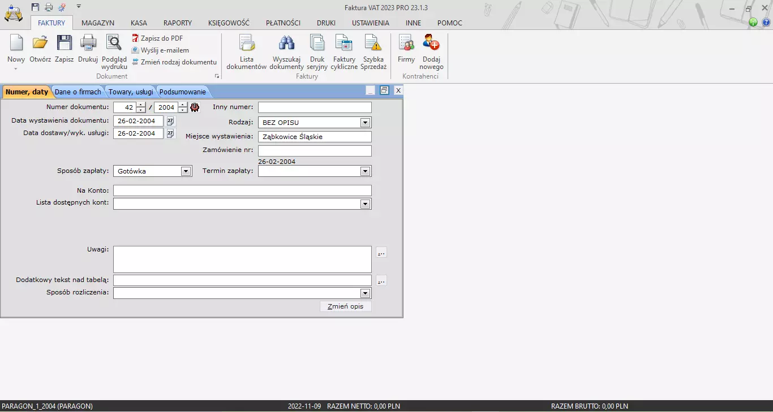Click the Nowy document icon
This screenshot has width=773, height=412.
[x=16, y=44]
